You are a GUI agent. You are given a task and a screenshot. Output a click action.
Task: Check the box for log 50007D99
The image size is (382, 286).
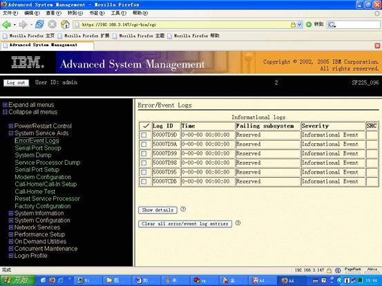(x=144, y=154)
